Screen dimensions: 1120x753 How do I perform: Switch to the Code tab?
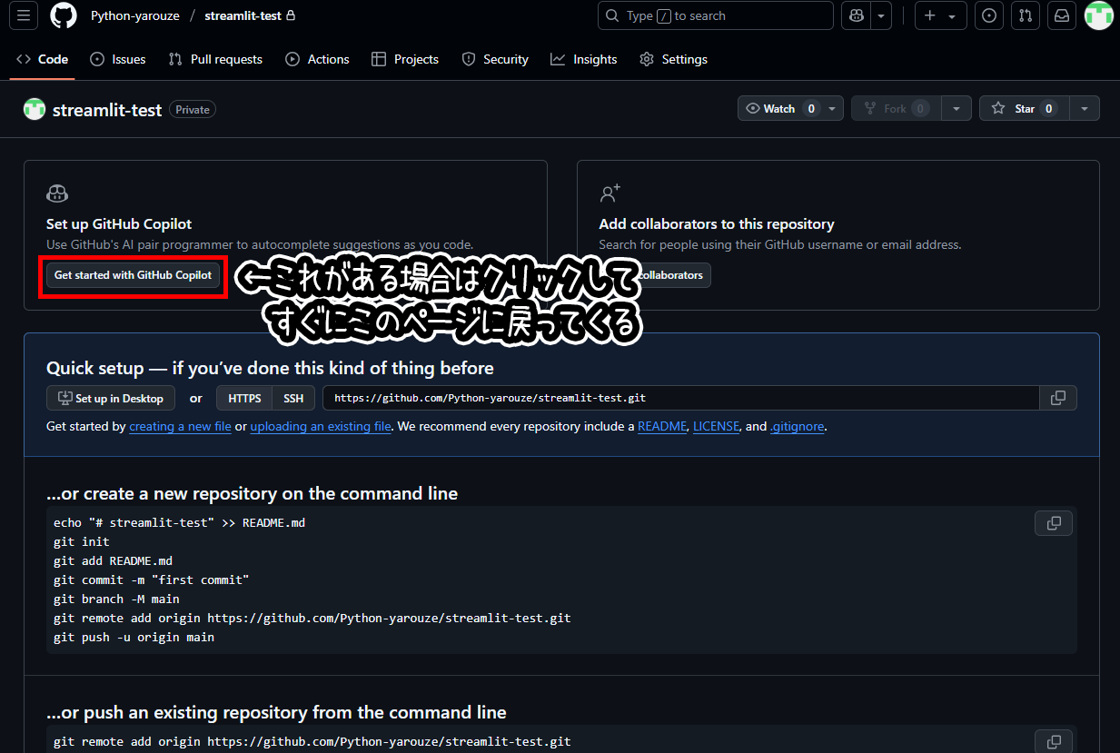click(43, 59)
